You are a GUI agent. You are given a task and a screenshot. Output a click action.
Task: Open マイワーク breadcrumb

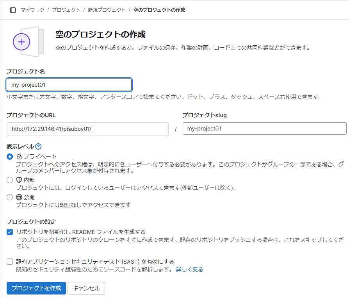(32, 10)
